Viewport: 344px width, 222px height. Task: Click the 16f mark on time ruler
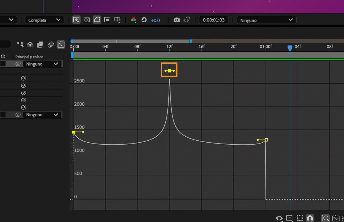pyautogui.click(x=202, y=46)
